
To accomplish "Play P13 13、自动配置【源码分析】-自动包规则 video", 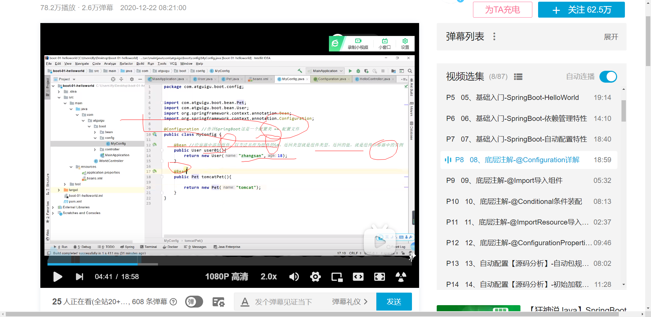I will [x=529, y=263].
